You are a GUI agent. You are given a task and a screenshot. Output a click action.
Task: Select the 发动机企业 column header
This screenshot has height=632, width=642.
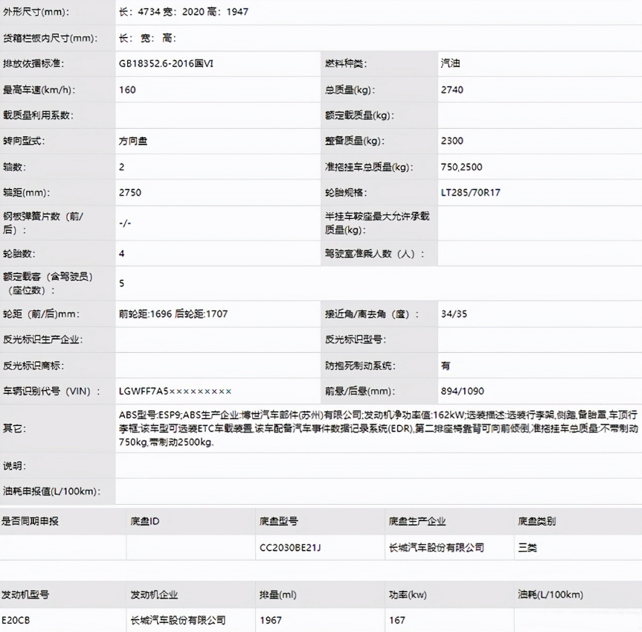tap(154, 594)
